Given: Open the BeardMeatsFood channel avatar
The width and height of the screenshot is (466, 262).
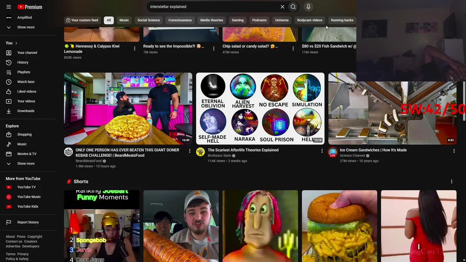Looking at the screenshot, I should tap(68, 152).
